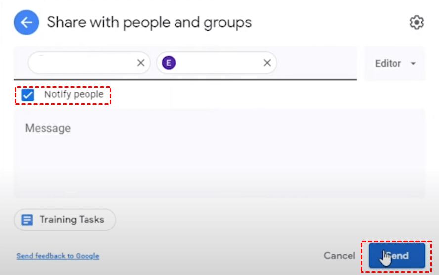Click the purple E avatar icon

[169, 63]
